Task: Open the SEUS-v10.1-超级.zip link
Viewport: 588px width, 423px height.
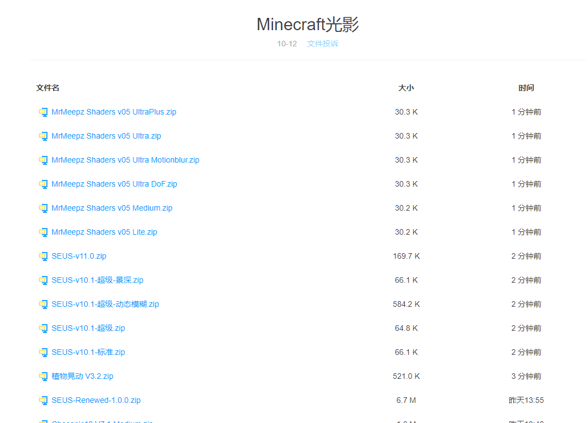Action: tap(88, 328)
